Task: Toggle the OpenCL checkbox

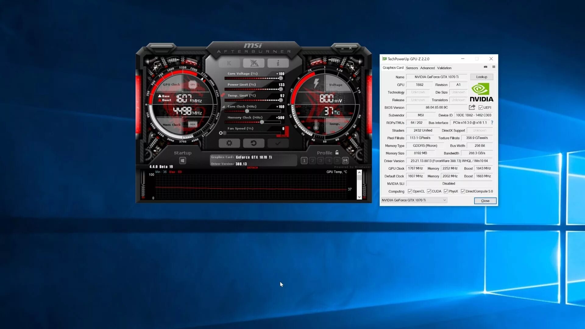Action: tap(410, 191)
